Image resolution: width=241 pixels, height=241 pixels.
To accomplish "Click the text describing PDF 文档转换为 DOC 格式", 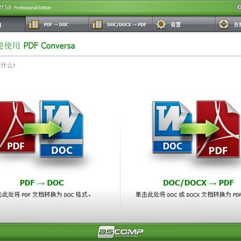I will [x=46, y=195].
